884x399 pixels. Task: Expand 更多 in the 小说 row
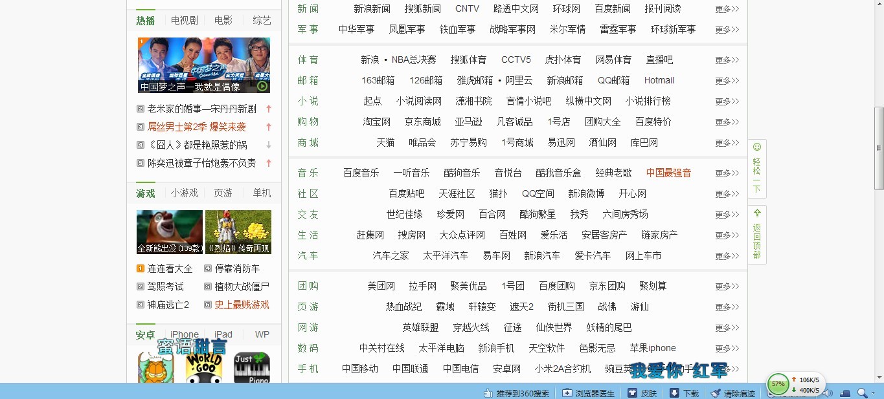pyautogui.click(x=727, y=102)
